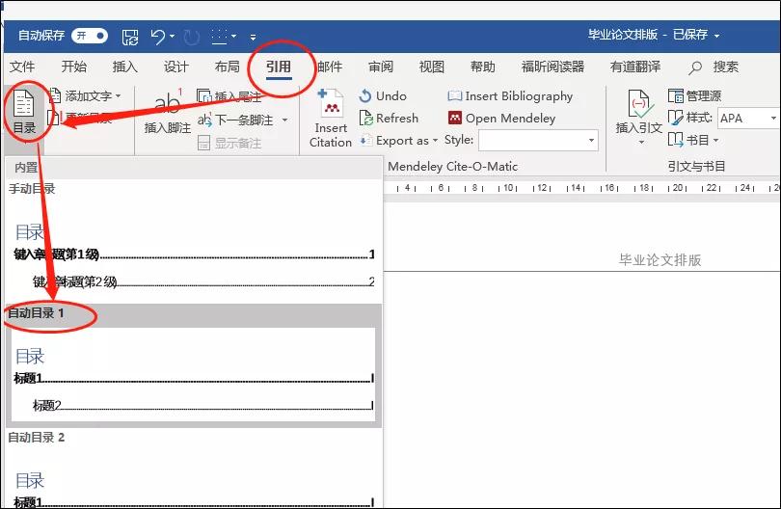This screenshot has height=509, width=781.
Task: Click 下一条脚注 button
Action: pyautogui.click(x=235, y=121)
